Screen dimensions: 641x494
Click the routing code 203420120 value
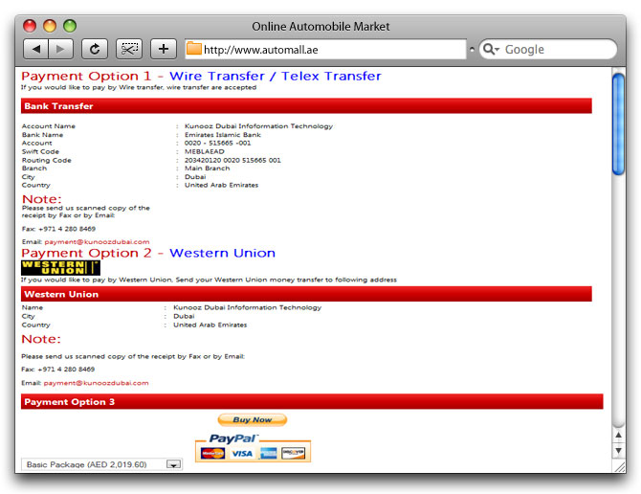pos(232,160)
